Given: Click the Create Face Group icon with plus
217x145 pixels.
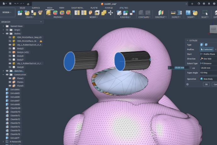Looking at the screenshot, I should click(69, 13).
